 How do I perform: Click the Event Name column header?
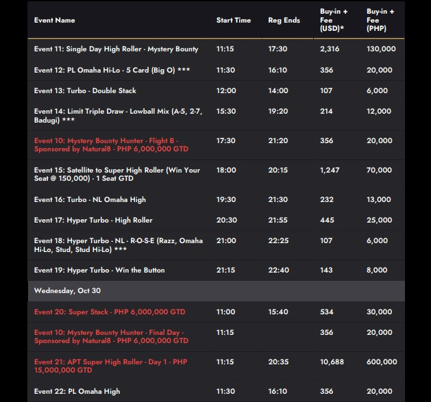point(55,21)
